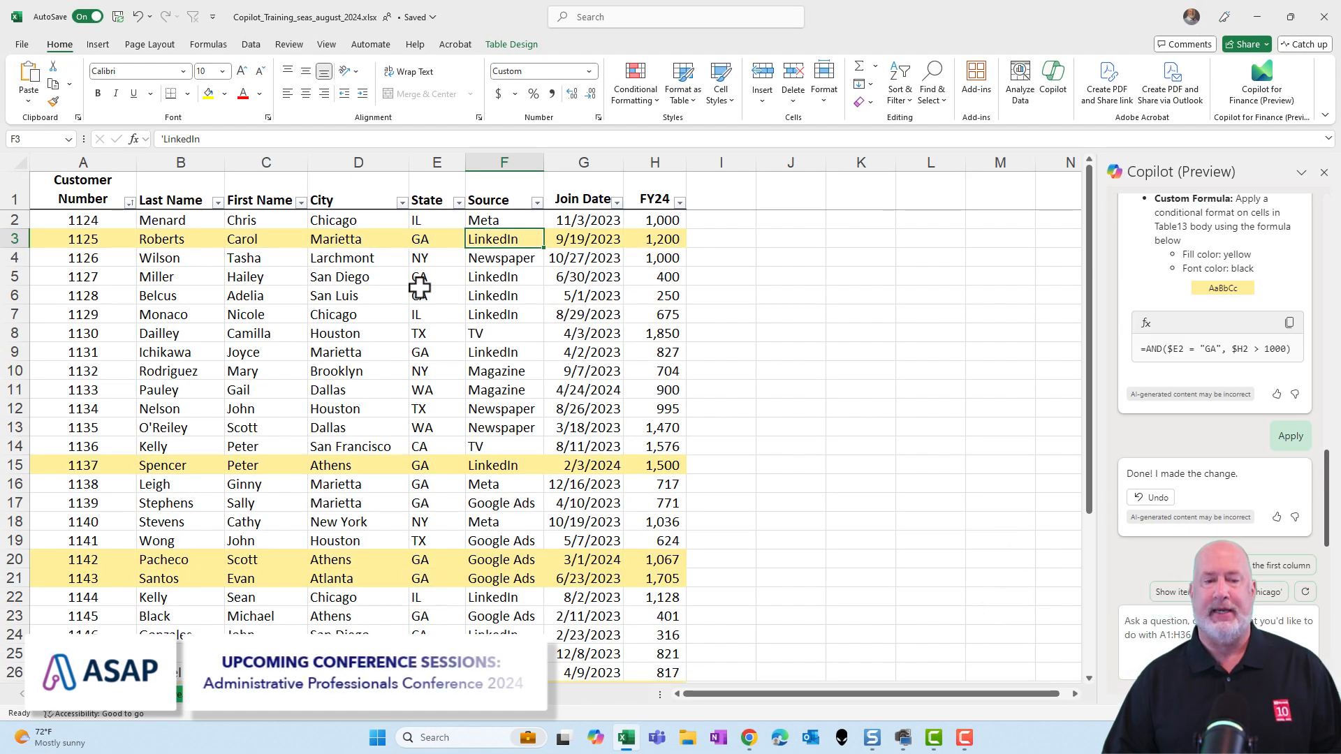Click the Excel icon on the taskbar

[625, 737]
